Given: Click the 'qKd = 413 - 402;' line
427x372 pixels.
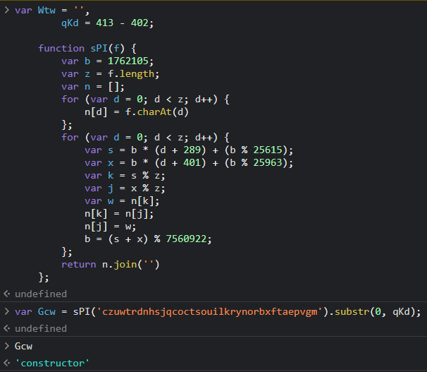Looking at the screenshot, I should pyautogui.click(x=107, y=23).
